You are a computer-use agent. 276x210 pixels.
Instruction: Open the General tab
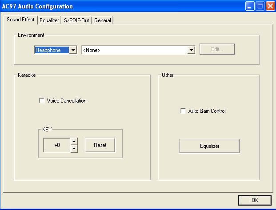pyautogui.click(x=102, y=20)
